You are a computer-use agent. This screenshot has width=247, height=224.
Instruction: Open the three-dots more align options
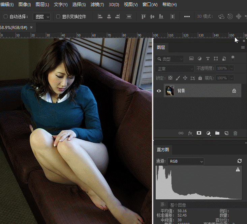pos(187,17)
